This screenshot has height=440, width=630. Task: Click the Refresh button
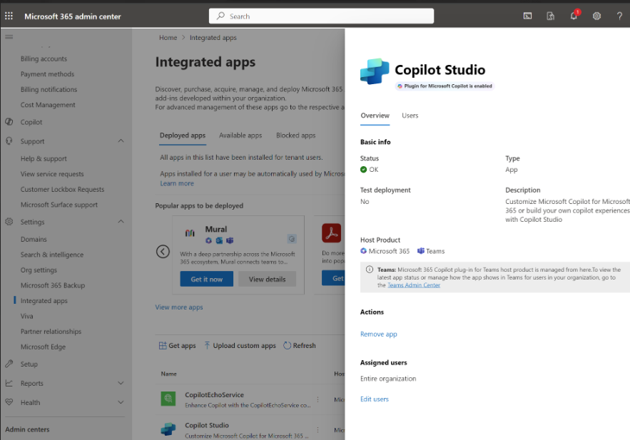click(x=300, y=346)
